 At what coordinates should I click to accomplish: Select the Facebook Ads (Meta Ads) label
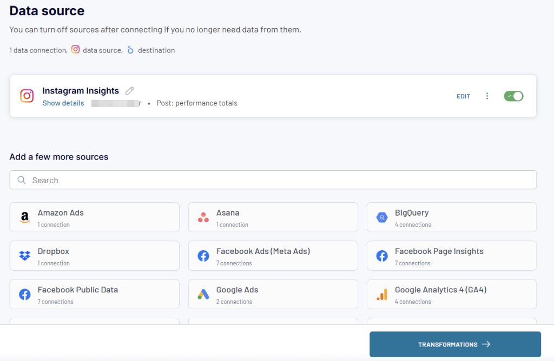(263, 251)
